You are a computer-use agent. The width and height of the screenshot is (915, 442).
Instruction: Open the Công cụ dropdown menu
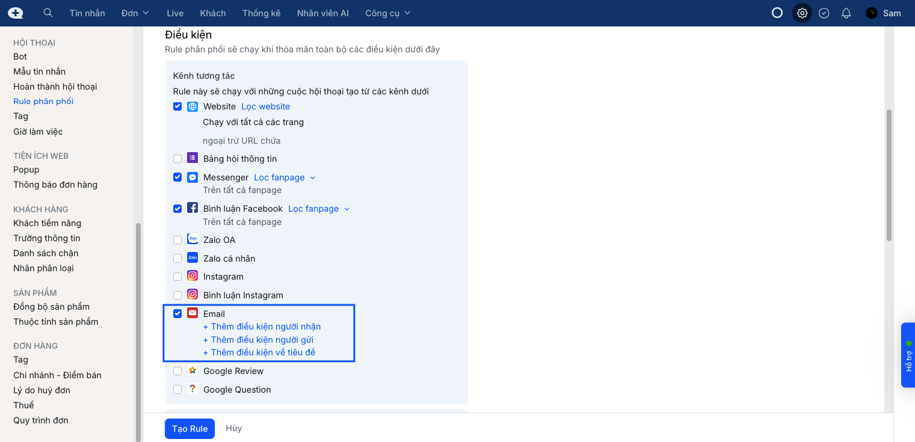coord(388,13)
